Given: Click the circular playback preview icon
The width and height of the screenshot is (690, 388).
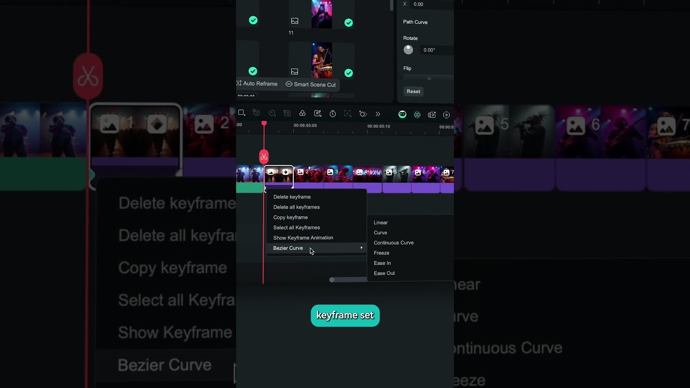Looking at the screenshot, I should pyautogui.click(x=446, y=114).
